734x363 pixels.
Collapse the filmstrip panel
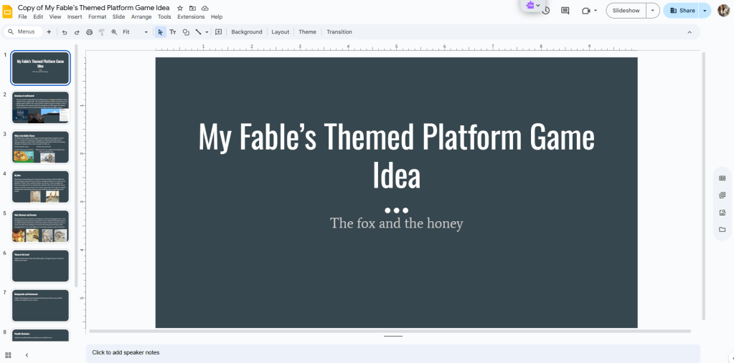point(27,354)
